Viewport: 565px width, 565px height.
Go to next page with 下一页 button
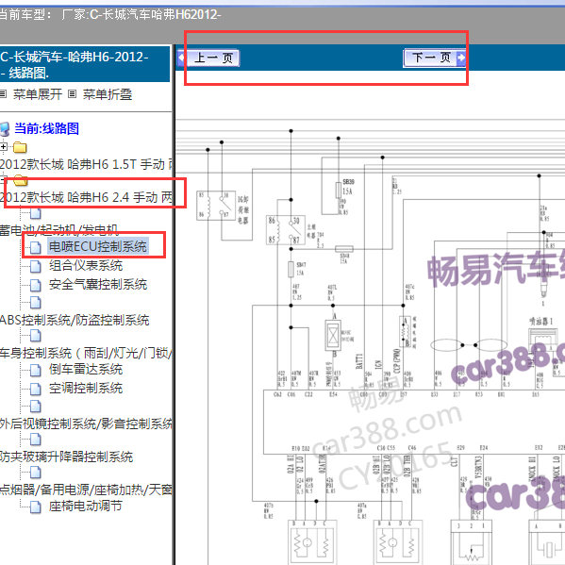(x=435, y=58)
